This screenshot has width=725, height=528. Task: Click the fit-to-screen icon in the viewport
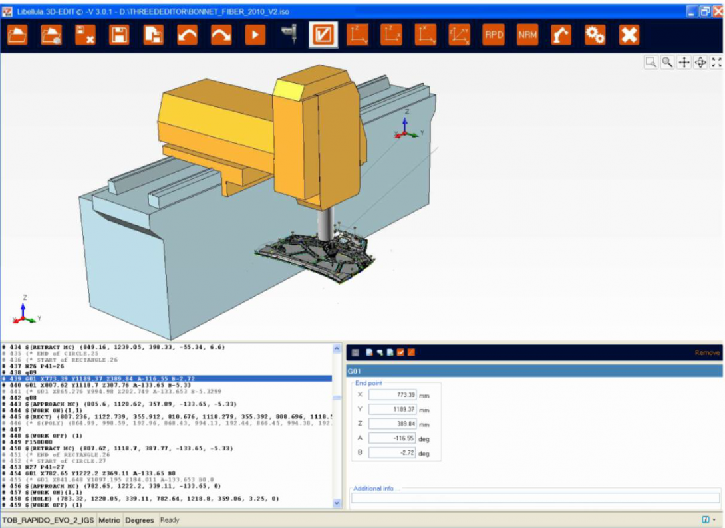tap(716, 63)
